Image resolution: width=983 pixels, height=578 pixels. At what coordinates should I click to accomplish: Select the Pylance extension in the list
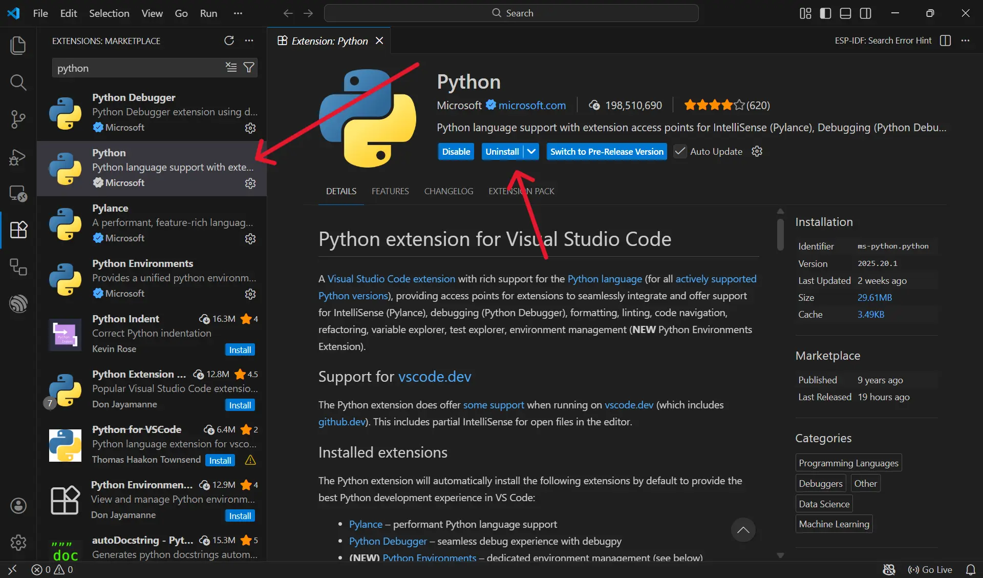(152, 224)
